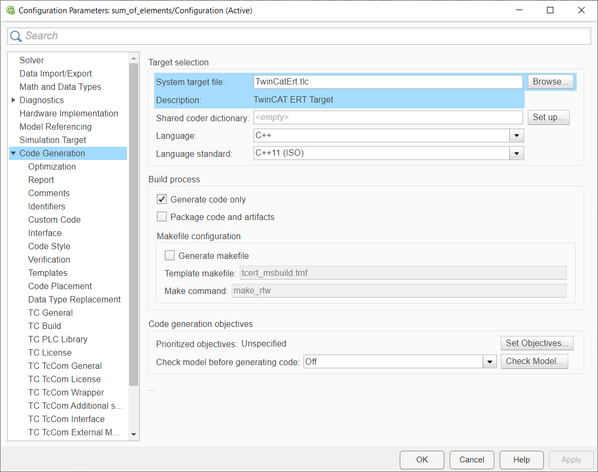Open TC TcCom Interface settings

pos(66,419)
